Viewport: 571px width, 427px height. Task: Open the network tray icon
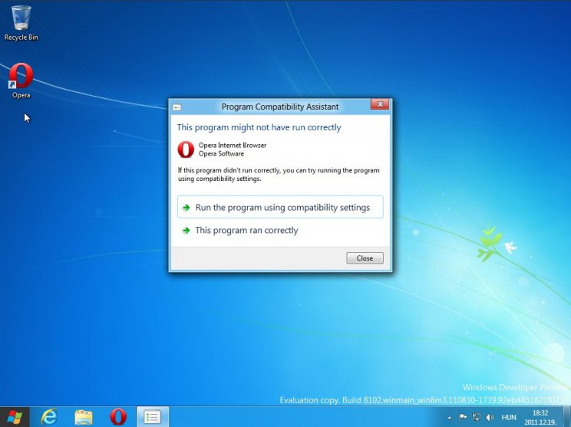[477, 417]
